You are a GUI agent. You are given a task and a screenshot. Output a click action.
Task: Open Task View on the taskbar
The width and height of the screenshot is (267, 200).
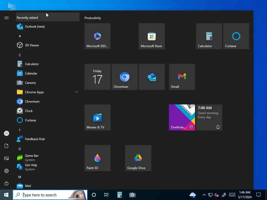106,195
